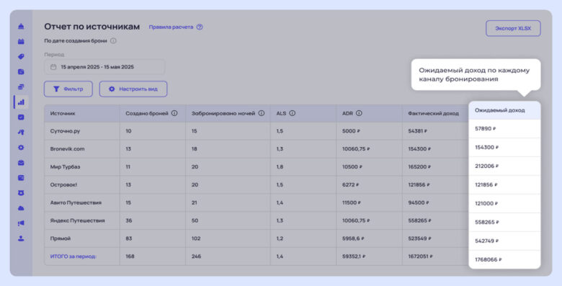Open the wallet card sidebar icon
562x286 pixels.
click(x=21, y=178)
